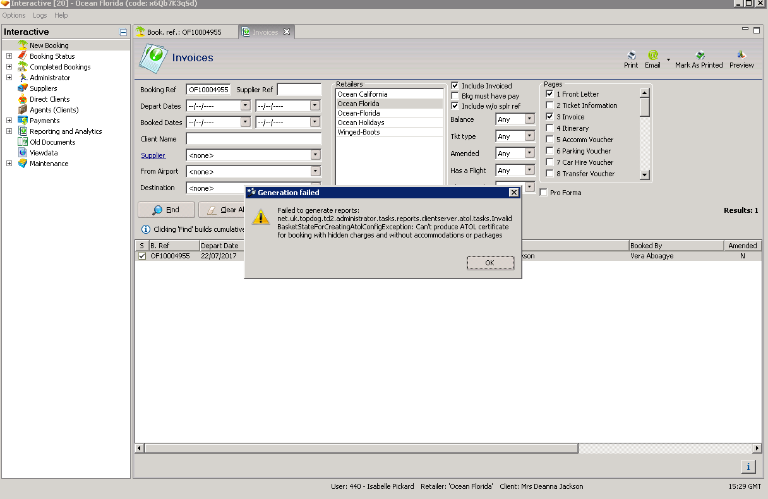Open the Balance dropdown
This screenshot has width=768, height=499.
point(529,119)
